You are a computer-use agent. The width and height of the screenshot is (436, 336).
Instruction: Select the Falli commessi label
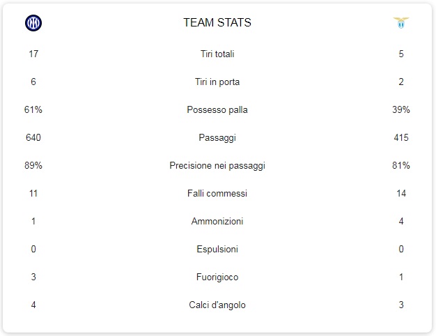(217, 193)
